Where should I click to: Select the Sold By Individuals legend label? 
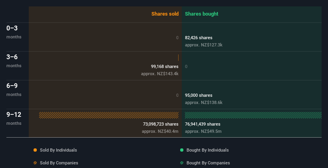pos(58,150)
